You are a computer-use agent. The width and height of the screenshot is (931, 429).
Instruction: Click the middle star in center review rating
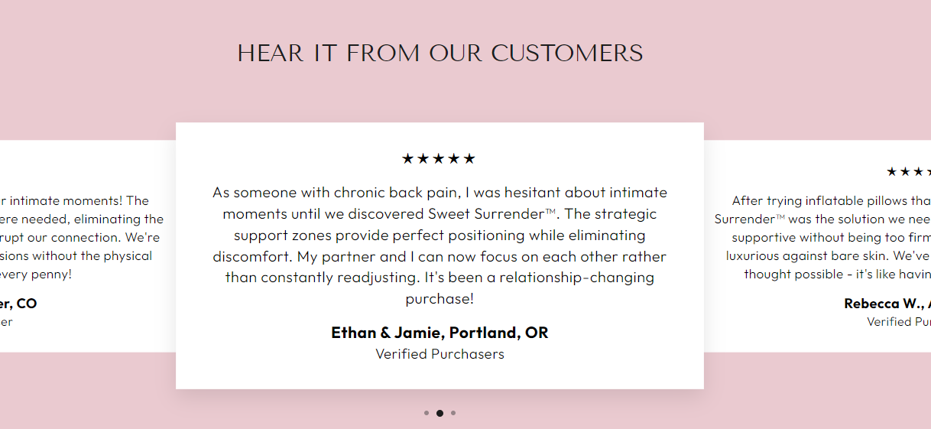point(439,159)
